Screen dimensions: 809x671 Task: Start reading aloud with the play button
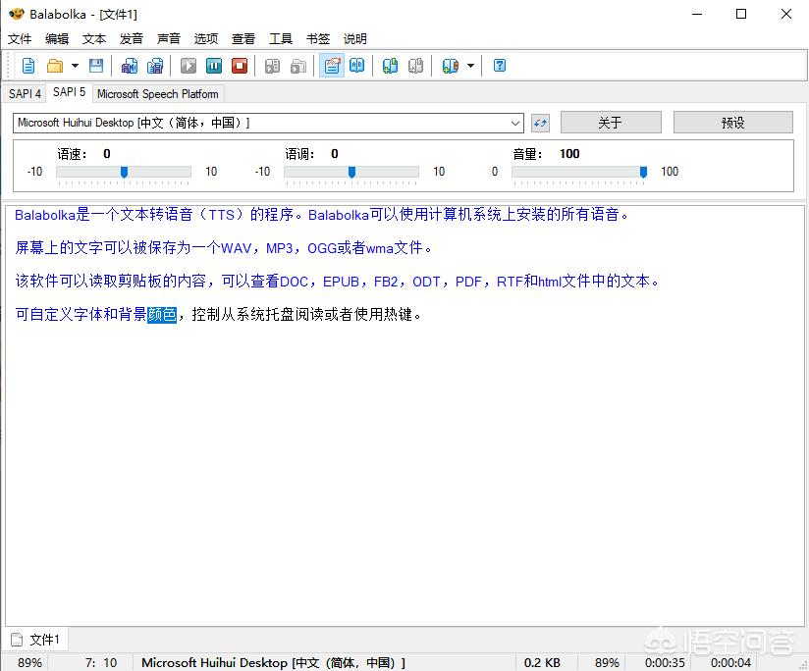pyautogui.click(x=189, y=66)
